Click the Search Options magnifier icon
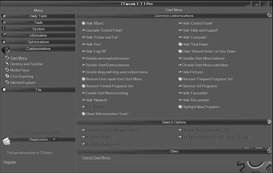 point(269,122)
